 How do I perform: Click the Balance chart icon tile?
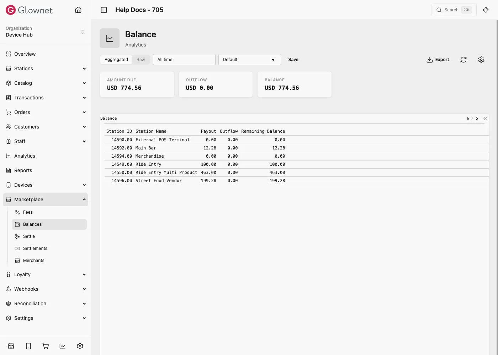click(x=110, y=38)
